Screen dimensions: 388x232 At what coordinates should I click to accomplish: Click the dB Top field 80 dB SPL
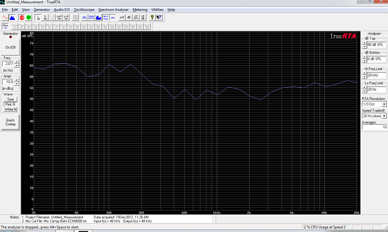377,45
